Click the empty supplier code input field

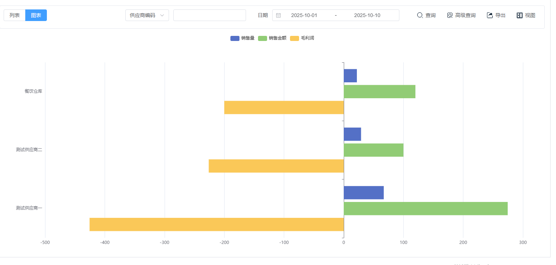(x=209, y=15)
